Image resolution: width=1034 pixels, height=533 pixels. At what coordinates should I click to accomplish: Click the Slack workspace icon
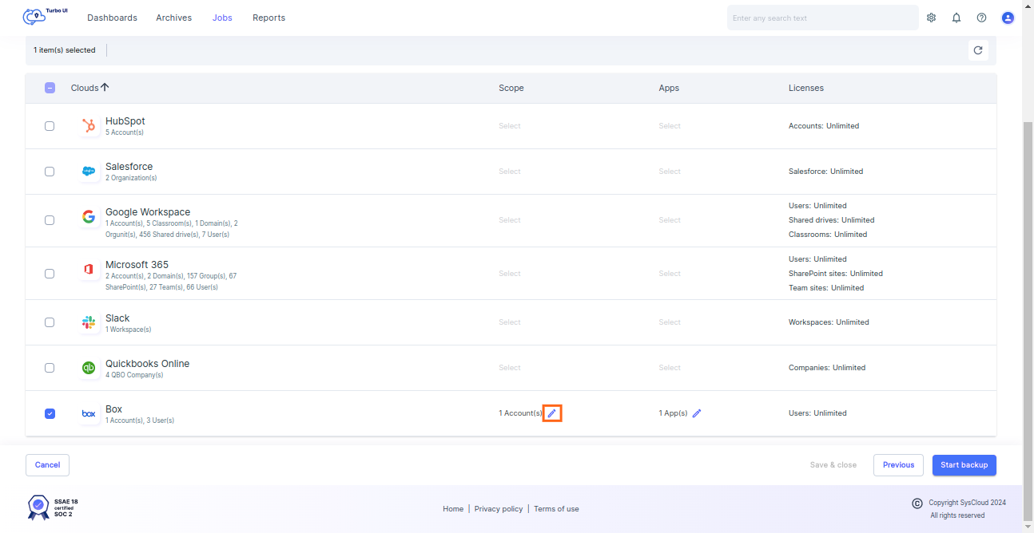tap(89, 322)
